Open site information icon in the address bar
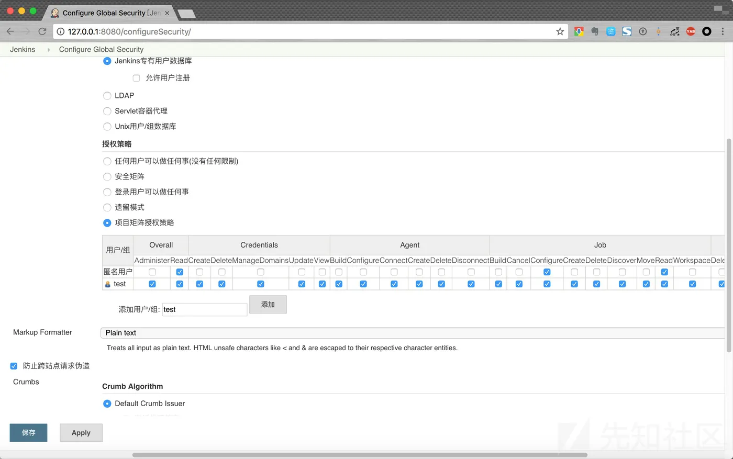The image size is (733, 459). point(61,31)
